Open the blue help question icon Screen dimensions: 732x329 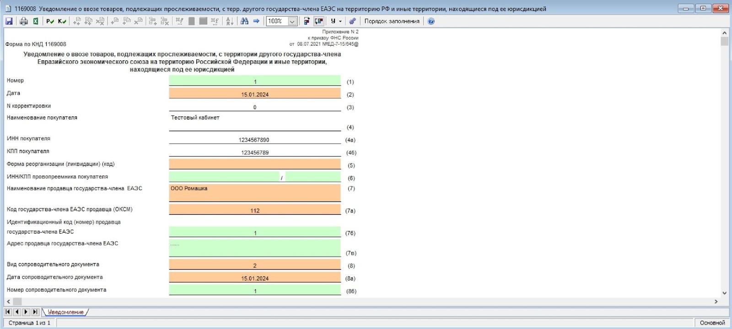431,21
